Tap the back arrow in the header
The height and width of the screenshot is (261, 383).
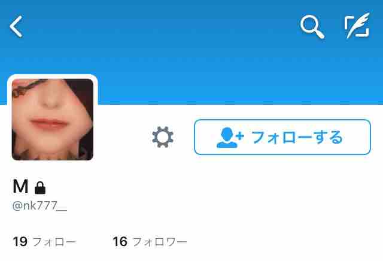[16, 26]
